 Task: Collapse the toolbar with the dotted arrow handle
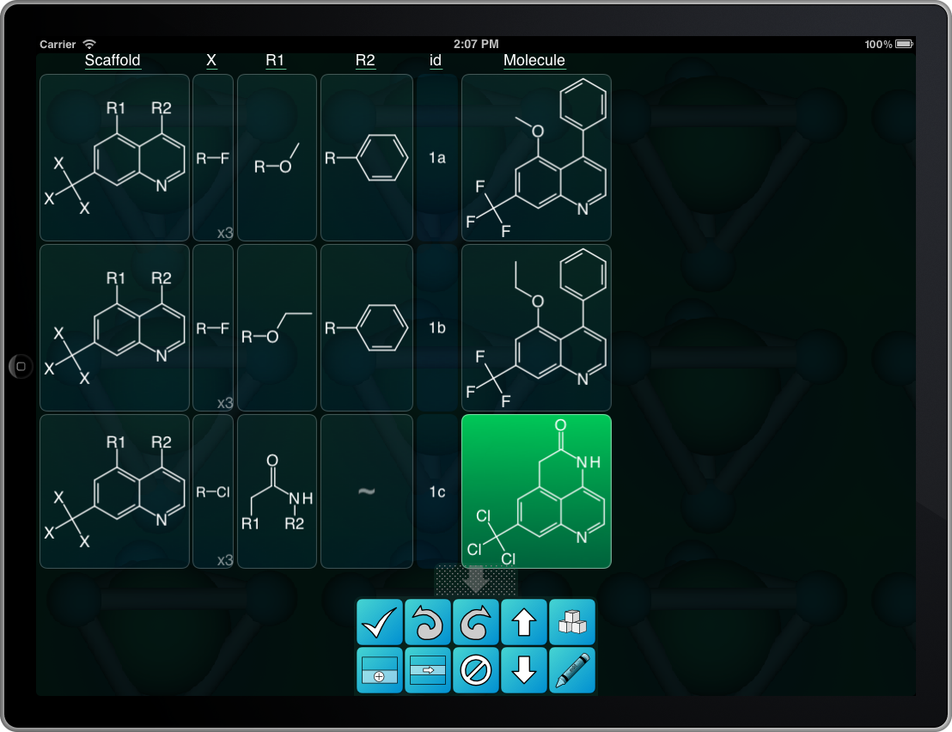475,581
